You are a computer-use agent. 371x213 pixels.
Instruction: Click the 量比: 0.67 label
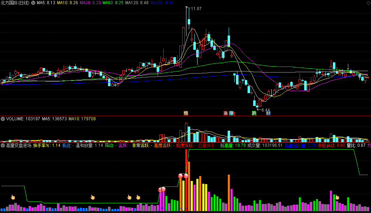[356, 145]
